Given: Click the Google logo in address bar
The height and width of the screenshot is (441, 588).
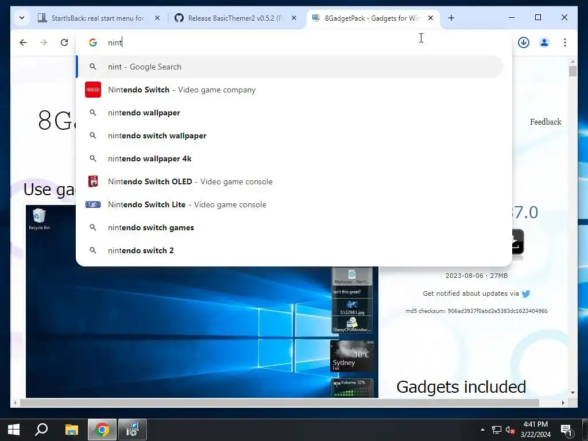Looking at the screenshot, I should coord(93,42).
